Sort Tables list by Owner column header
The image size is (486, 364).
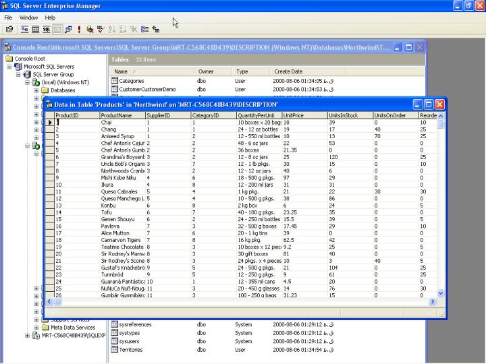(x=213, y=71)
